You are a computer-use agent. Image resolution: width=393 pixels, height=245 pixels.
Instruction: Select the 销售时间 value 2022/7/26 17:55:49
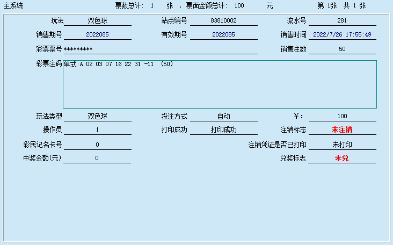pyautogui.click(x=342, y=34)
